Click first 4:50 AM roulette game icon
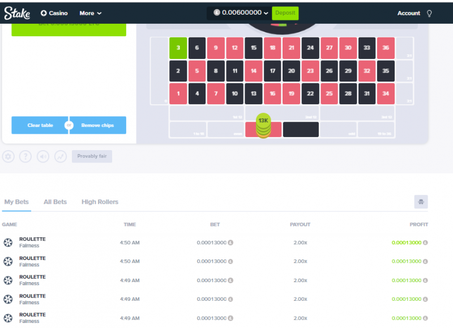Image resolution: width=453 pixels, height=328 pixels. (x=8, y=242)
